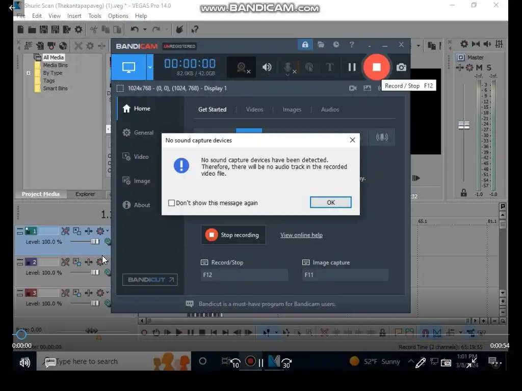This screenshot has height=391, width=522.
Task: Select Bandicam screen recording mode monitor icon
Action: point(128,67)
